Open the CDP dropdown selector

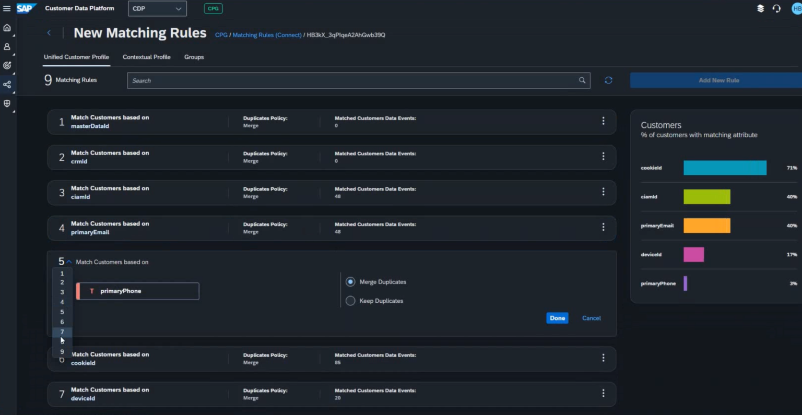coord(157,8)
